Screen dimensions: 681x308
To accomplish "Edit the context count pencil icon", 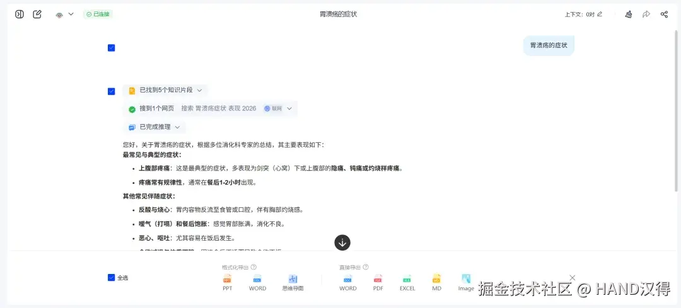I will (600, 14).
